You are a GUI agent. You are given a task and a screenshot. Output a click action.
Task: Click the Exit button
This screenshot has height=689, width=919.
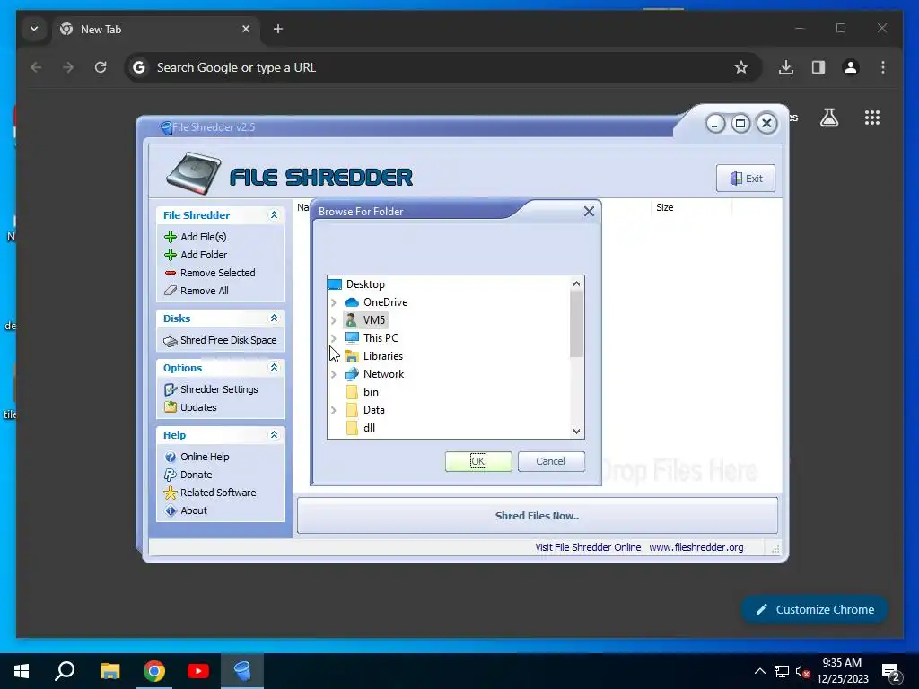click(x=746, y=179)
